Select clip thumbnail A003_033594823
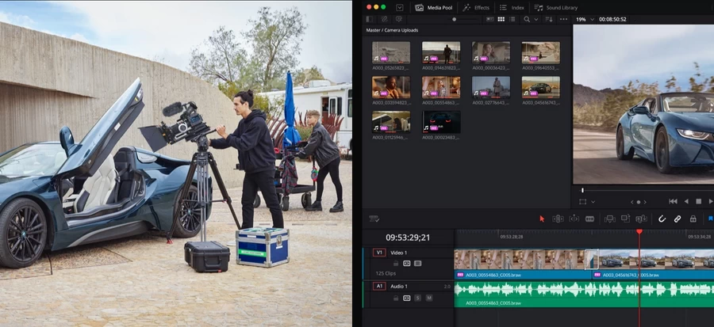This screenshot has width=714, height=327. pyautogui.click(x=391, y=87)
